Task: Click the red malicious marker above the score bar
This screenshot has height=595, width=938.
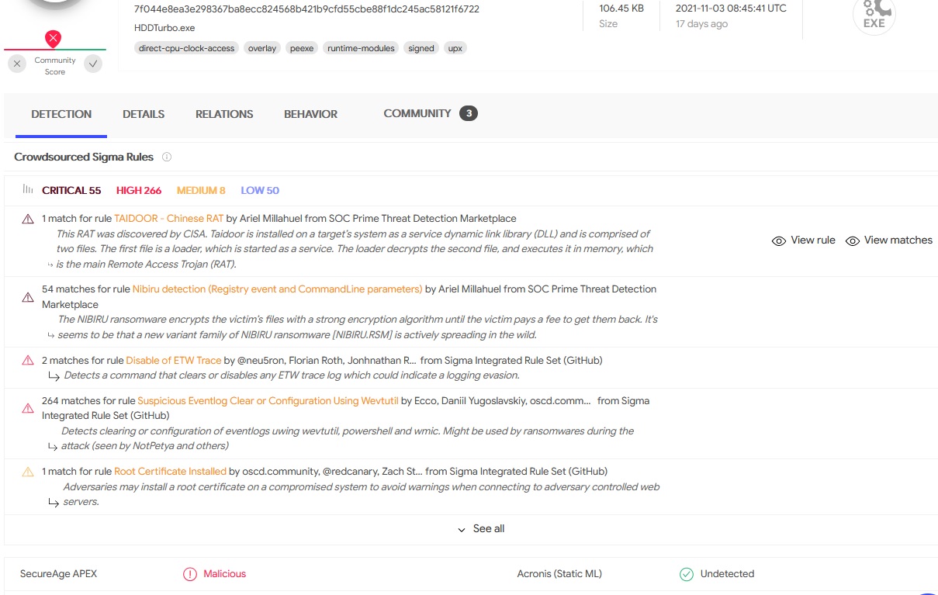Action: pos(53,38)
